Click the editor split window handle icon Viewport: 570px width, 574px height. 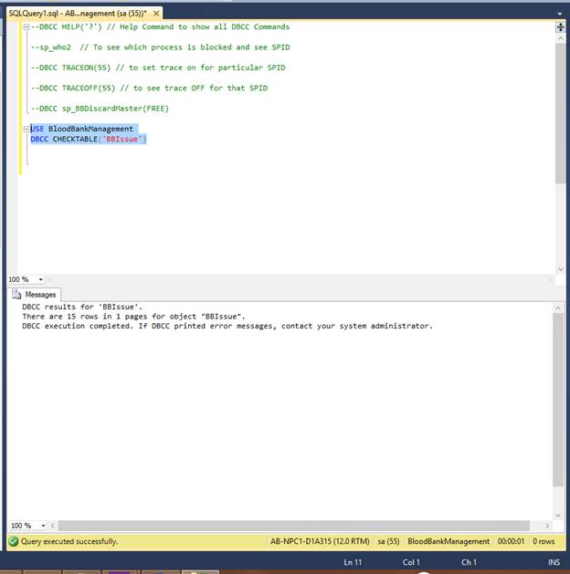560,27
